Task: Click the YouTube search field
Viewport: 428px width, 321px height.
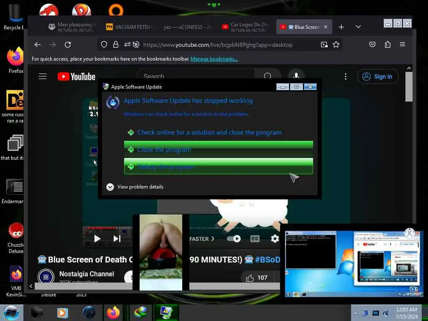Action: 196,76
